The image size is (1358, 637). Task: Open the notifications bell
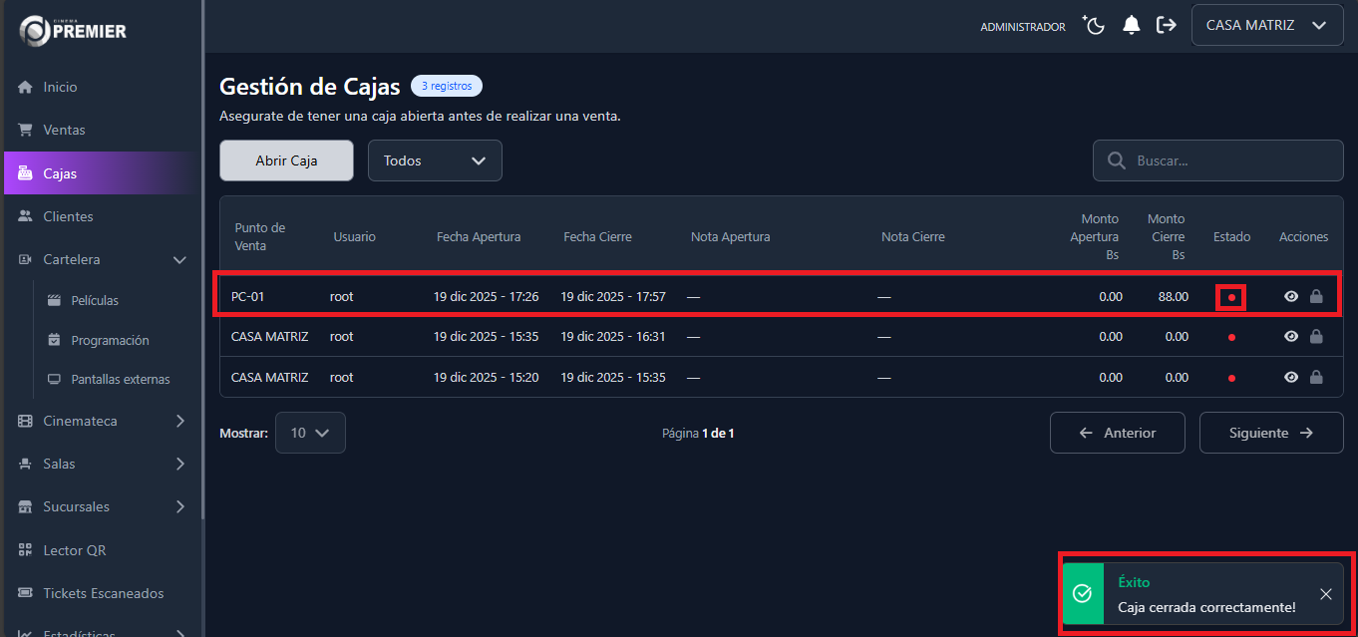coord(1131,26)
